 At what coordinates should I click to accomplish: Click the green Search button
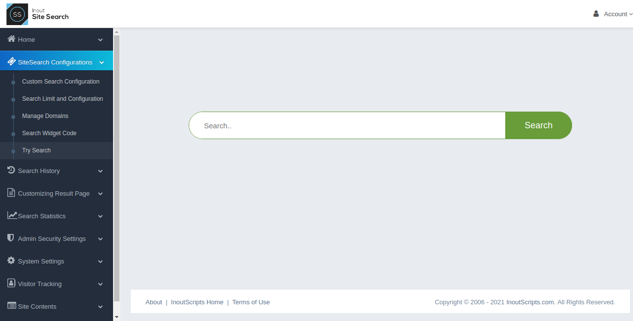tap(539, 125)
